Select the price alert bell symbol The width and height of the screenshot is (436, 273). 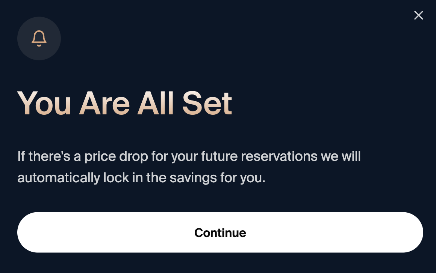(39, 38)
